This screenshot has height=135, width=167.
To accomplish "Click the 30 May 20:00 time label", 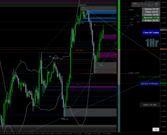I will click(x=20, y=134).
